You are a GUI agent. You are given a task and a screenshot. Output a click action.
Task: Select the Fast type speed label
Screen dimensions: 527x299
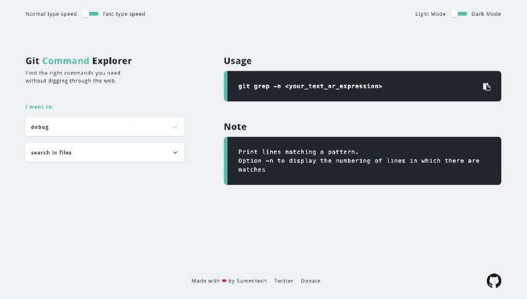click(x=124, y=14)
